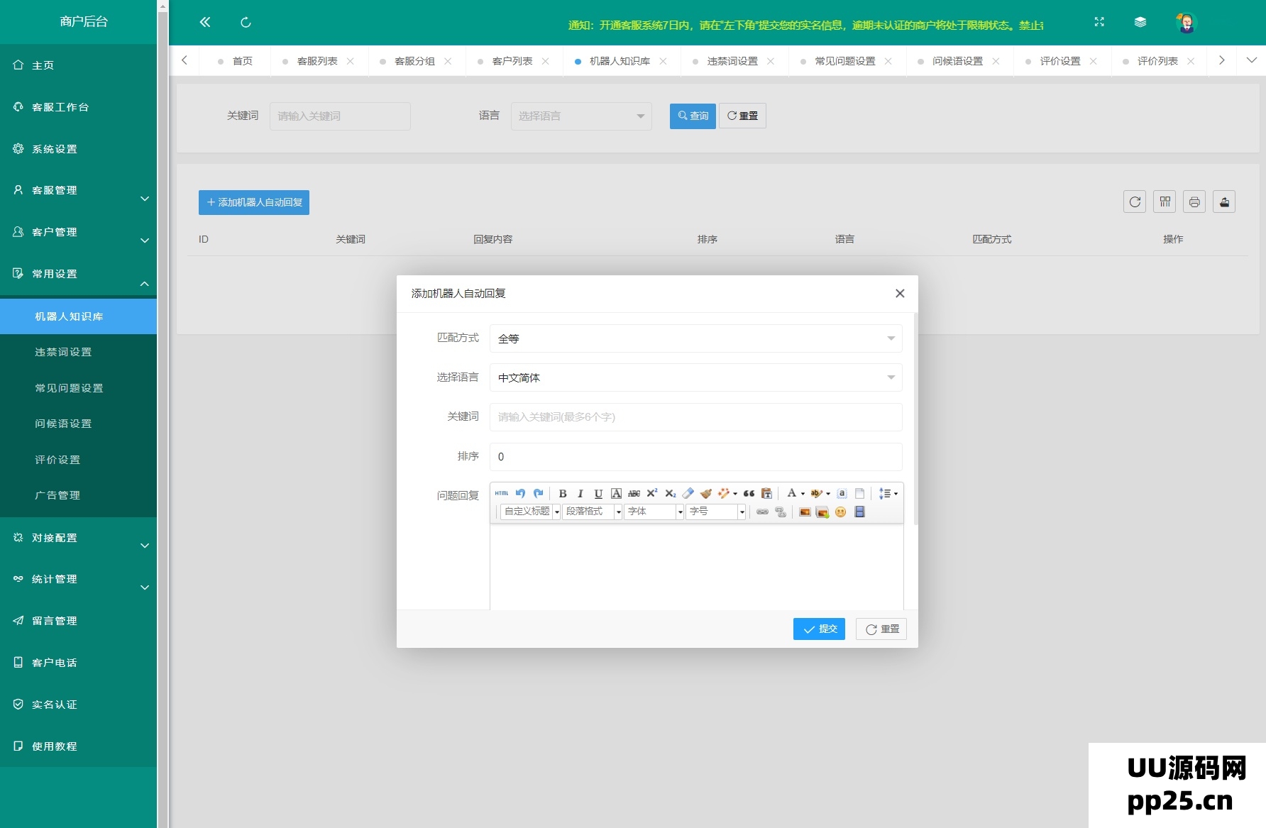This screenshot has width=1266, height=828.
Task: Expand the 客服管理 sidebar menu
Action: 78,190
